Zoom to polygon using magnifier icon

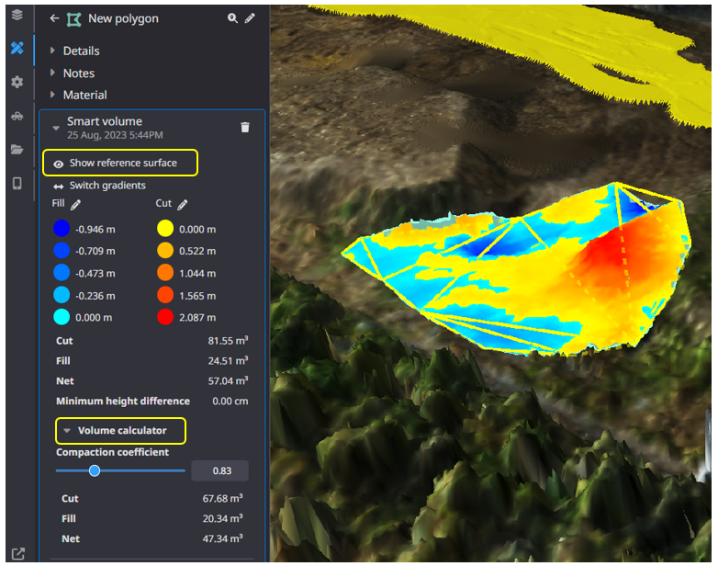point(232,18)
